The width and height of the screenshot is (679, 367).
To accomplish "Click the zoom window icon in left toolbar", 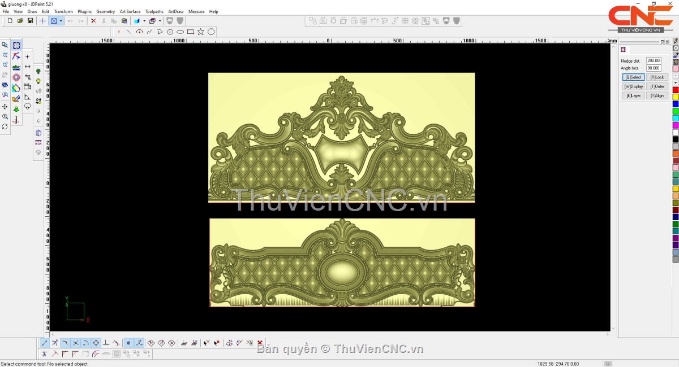I will pyautogui.click(x=5, y=46).
